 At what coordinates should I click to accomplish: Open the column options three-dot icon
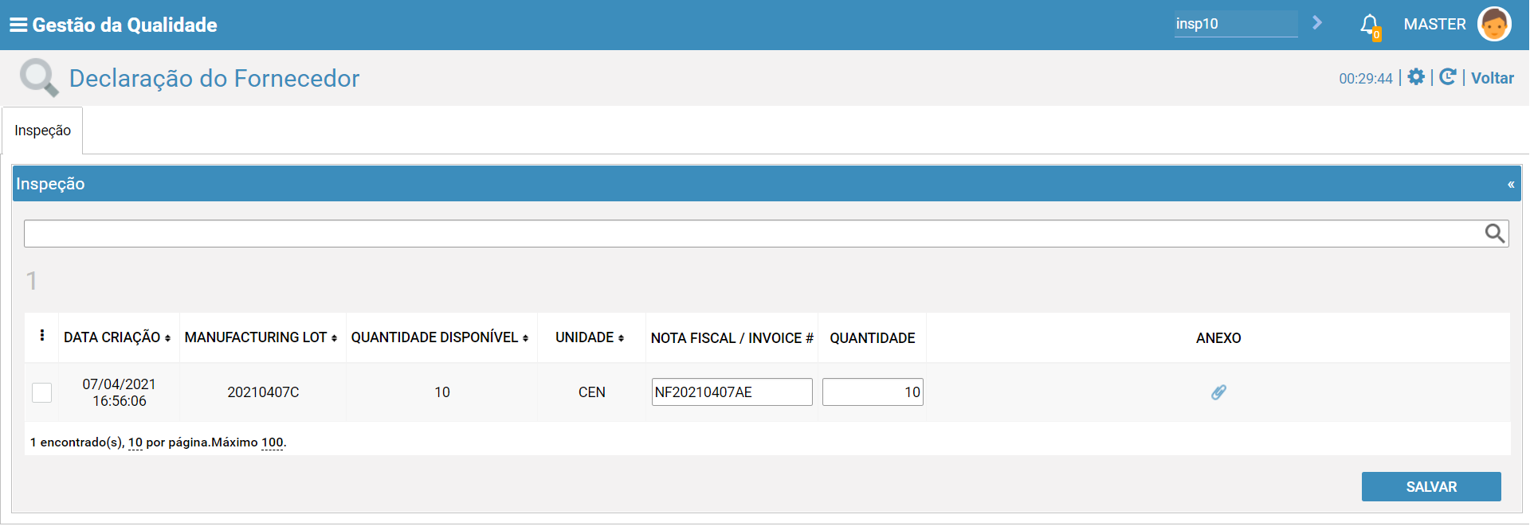[42, 336]
